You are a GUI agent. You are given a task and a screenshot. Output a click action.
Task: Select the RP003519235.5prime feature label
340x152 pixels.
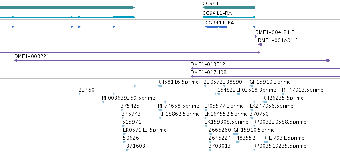pyautogui.click(x=280, y=146)
